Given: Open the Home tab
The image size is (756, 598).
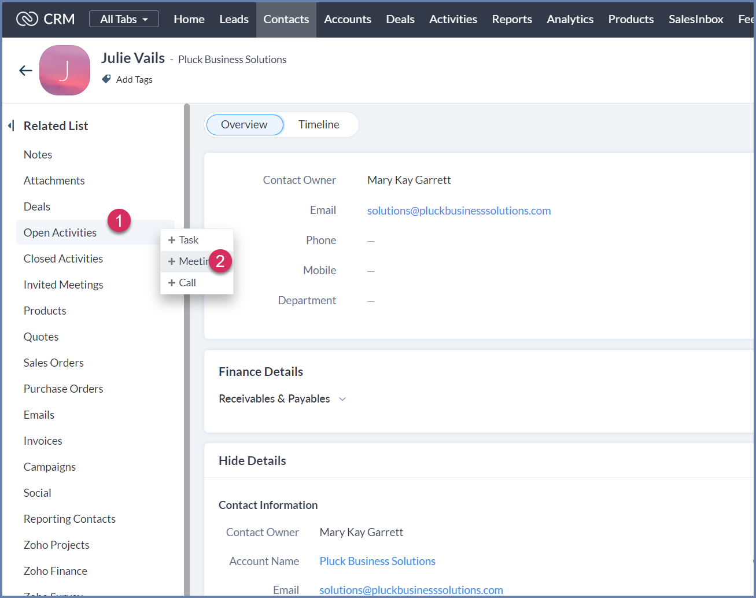Looking at the screenshot, I should click(x=189, y=19).
